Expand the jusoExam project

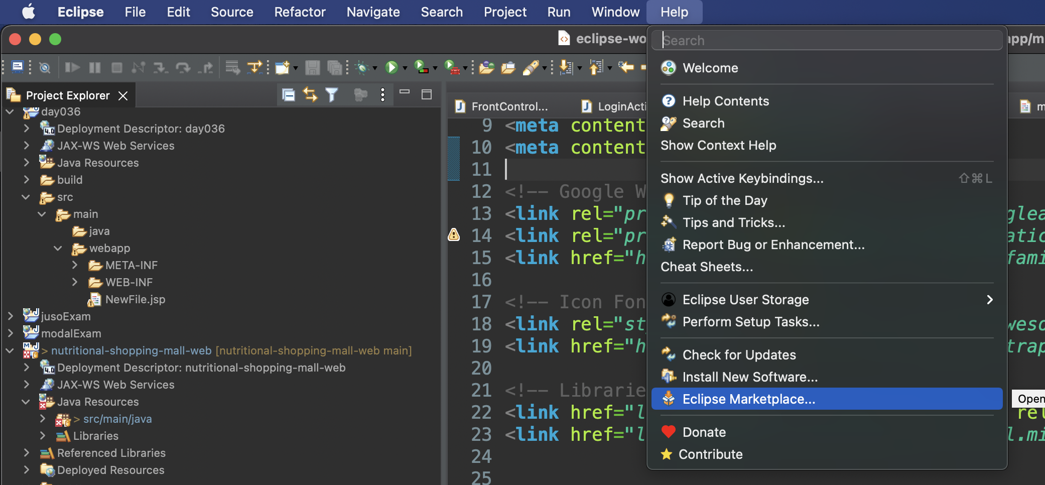[x=11, y=316]
